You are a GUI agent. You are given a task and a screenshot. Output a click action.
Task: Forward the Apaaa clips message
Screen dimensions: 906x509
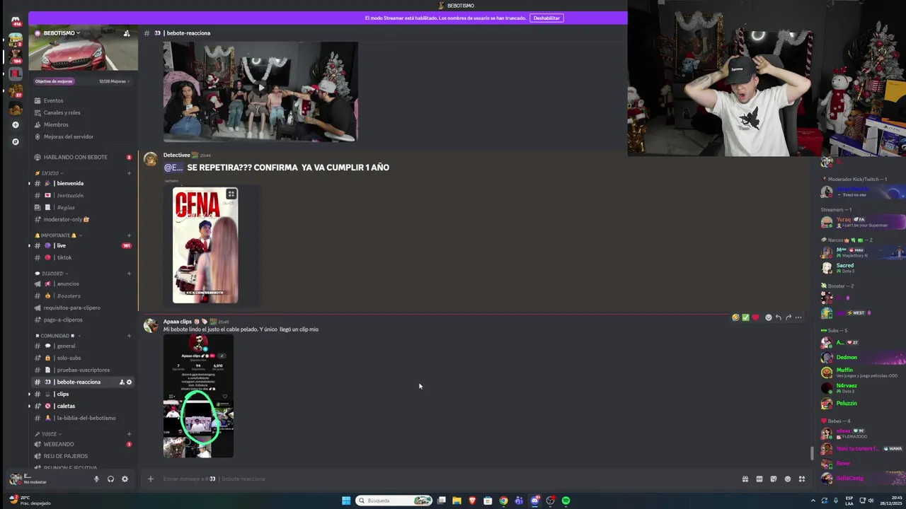tap(788, 317)
